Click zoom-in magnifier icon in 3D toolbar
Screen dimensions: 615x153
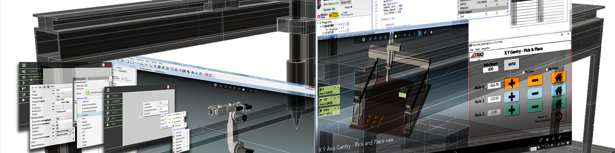point(375,38)
